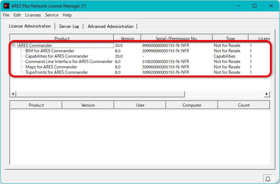Click the left scroll arrow
Screen dimensions: 280x184
(13, 94)
